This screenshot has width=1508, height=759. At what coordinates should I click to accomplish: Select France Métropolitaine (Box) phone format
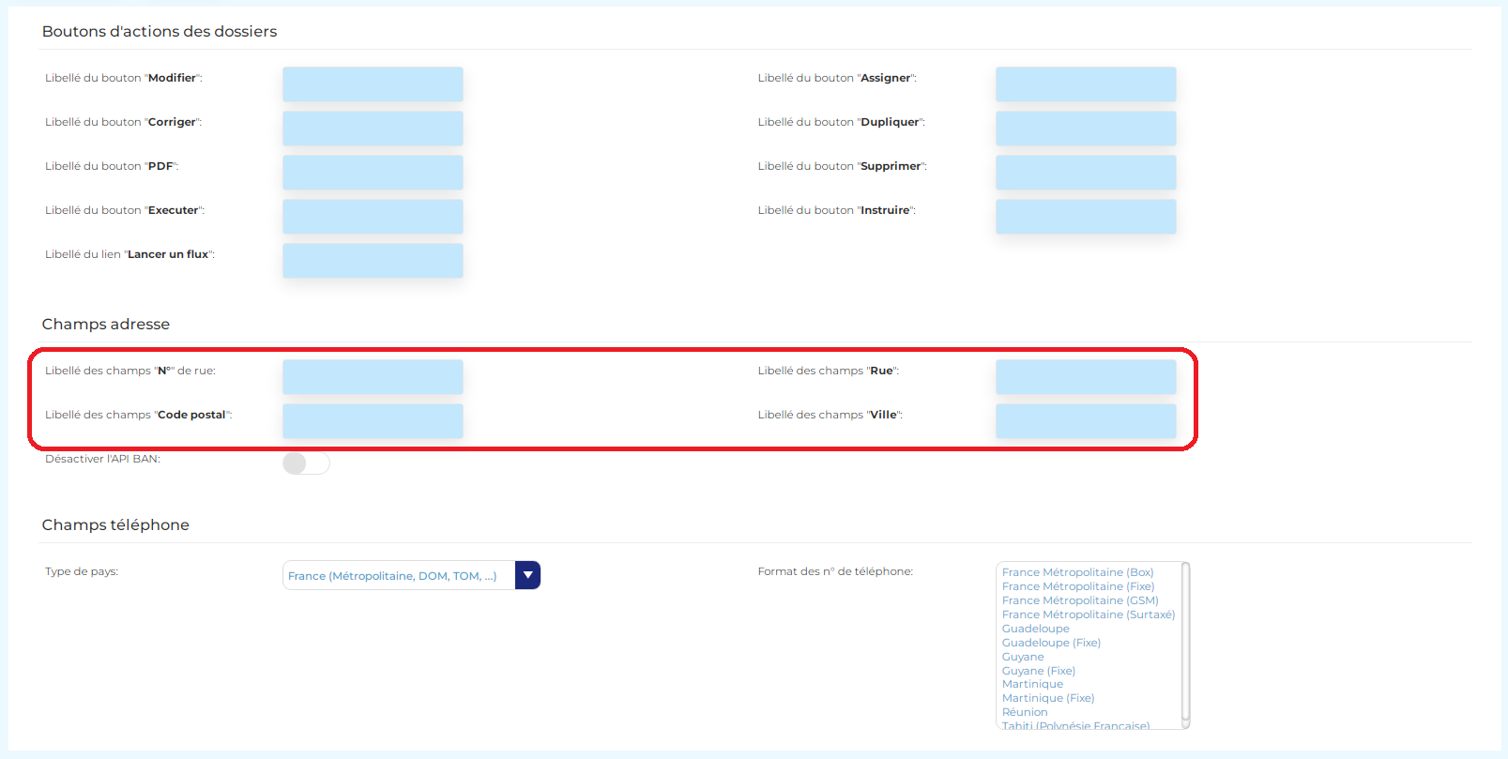tap(1077, 572)
